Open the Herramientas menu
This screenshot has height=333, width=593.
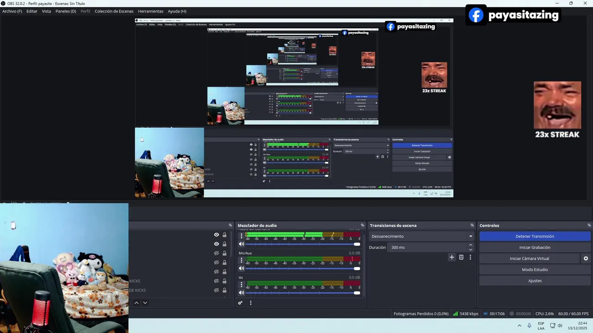[x=151, y=11]
